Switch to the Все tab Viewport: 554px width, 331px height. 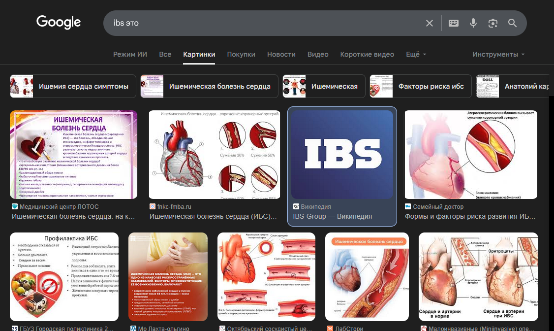[x=165, y=55]
